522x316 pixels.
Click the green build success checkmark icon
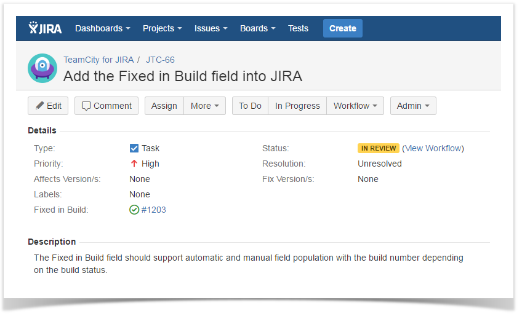point(134,210)
